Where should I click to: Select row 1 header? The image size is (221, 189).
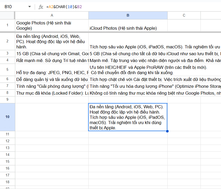[7, 25]
